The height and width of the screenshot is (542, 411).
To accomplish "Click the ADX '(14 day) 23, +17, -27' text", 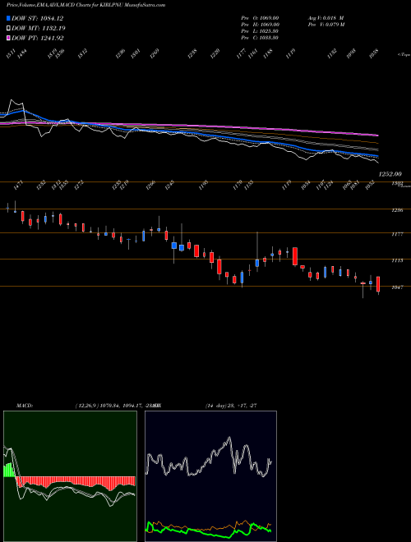I will (x=231, y=406).
